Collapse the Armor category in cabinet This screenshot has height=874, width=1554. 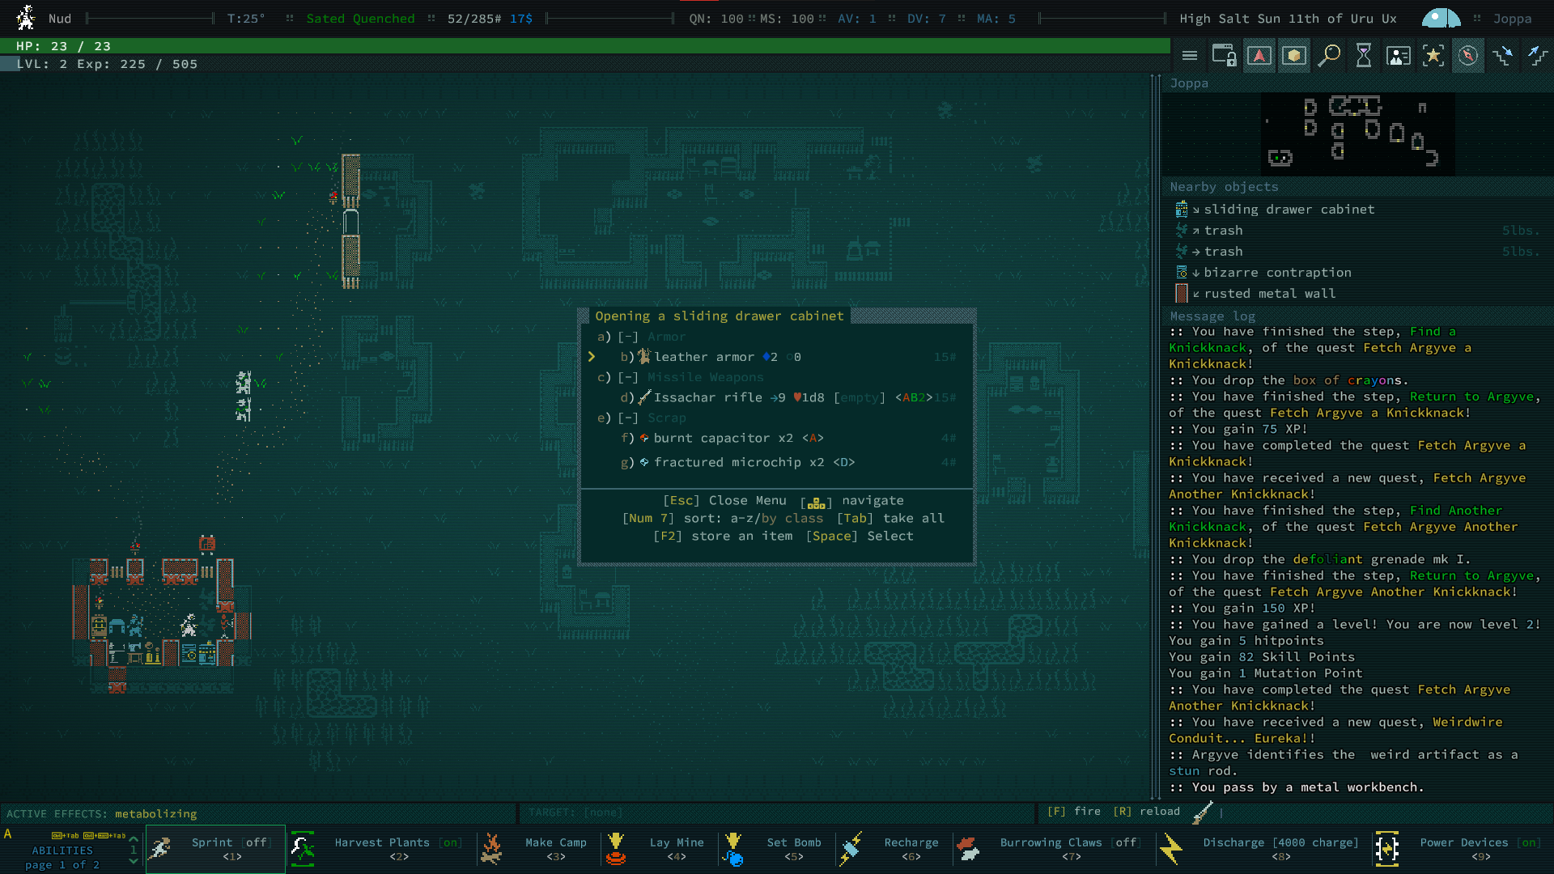coord(628,337)
